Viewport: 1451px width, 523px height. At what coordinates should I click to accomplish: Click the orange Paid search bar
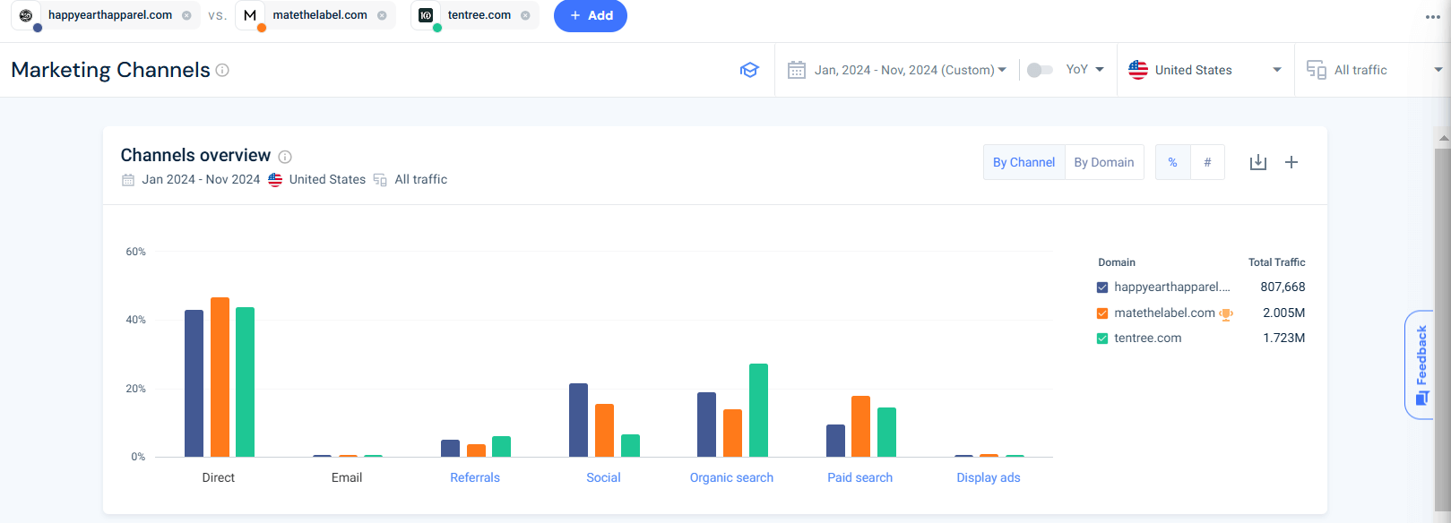click(860, 426)
